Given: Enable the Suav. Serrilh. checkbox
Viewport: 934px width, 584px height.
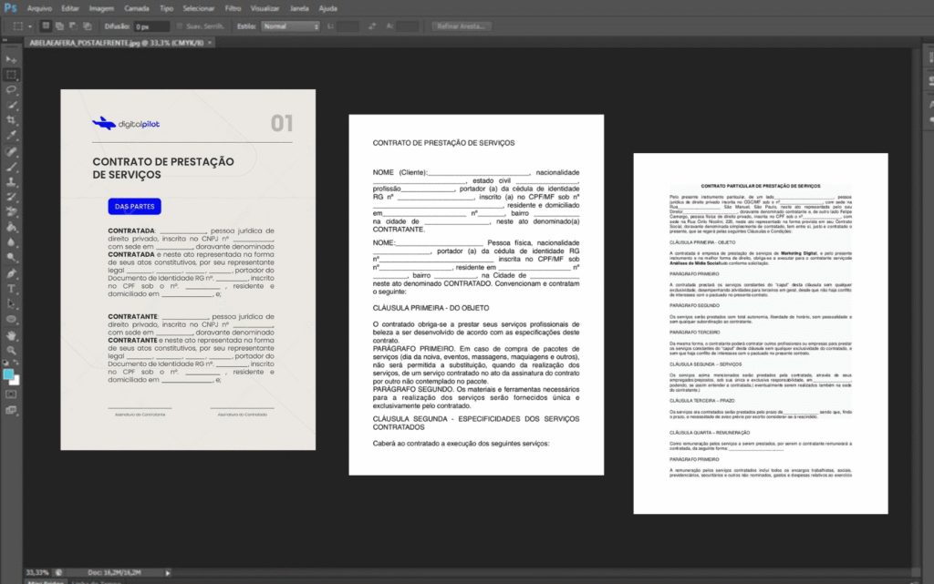Looking at the screenshot, I should pyautogui.click(x=180, y=26).
